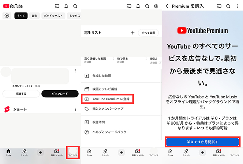Tap the bell icon in the middle screen

[x=138, y=6]
